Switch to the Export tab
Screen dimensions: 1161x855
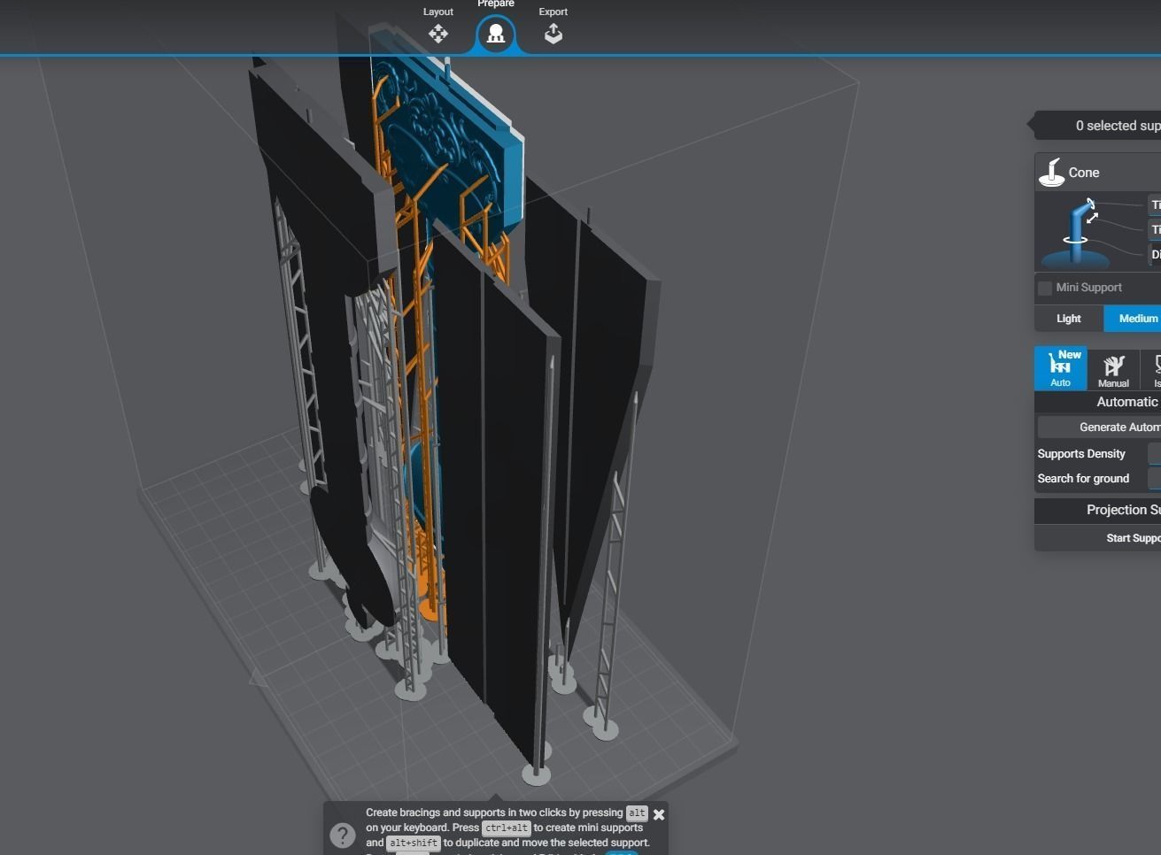553,26
